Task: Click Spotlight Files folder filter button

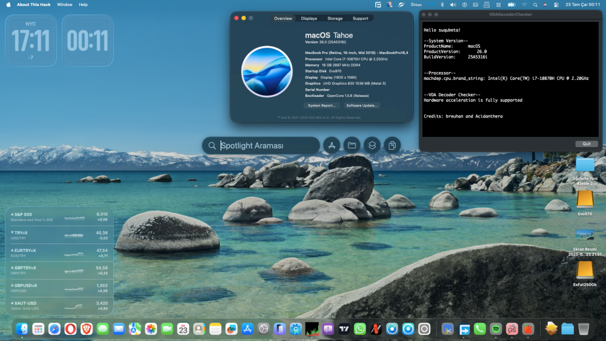Action: tap(351, 145)
